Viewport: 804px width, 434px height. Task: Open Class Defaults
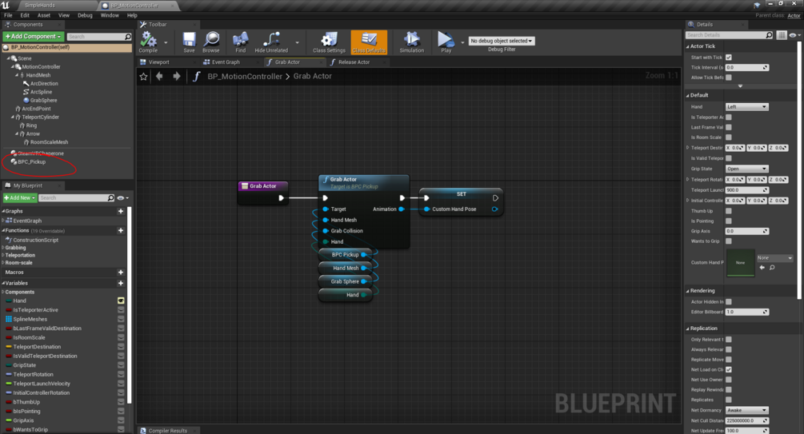[369, 42]
